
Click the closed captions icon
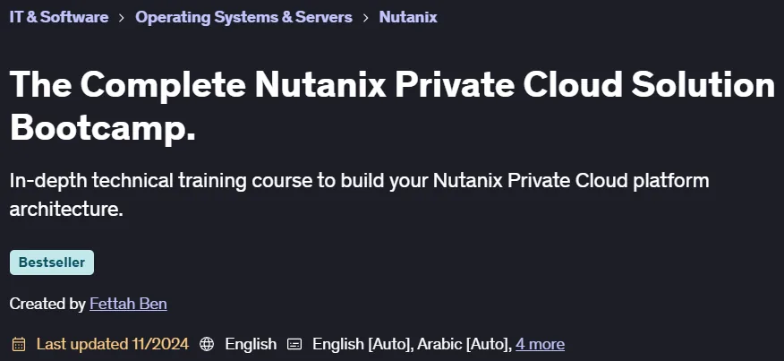click(x=294, y=344)
